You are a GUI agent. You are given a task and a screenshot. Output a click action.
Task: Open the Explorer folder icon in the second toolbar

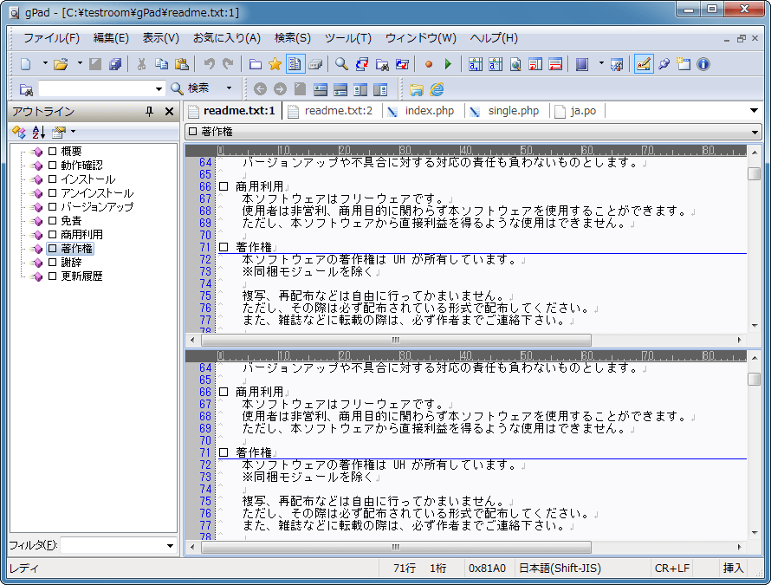pyautogui.click(x=417, y=89)
